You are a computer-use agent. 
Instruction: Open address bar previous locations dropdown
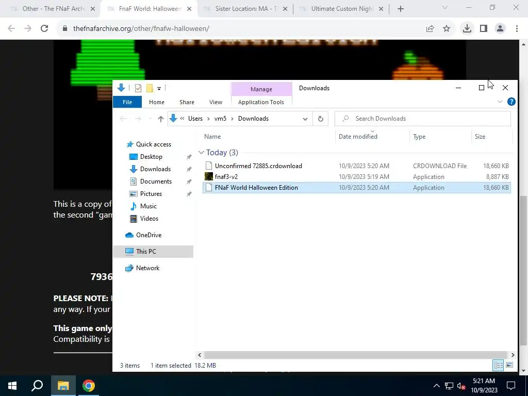305,119
